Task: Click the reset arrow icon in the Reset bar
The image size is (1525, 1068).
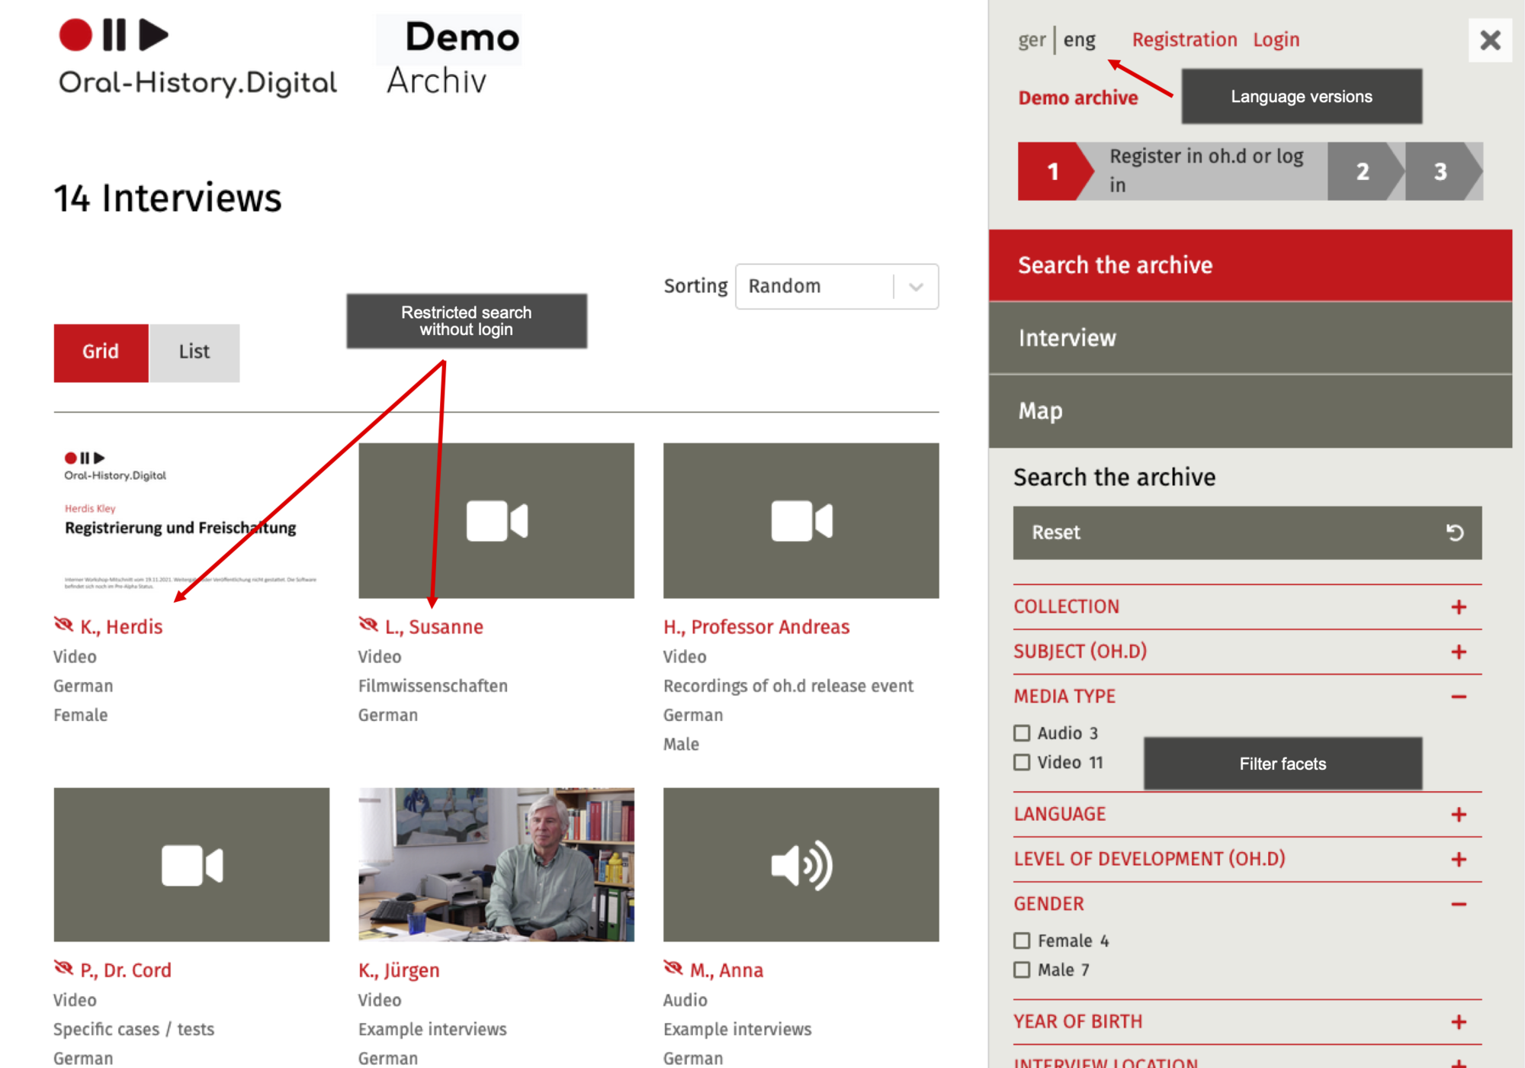Action: click(1454, 532)
